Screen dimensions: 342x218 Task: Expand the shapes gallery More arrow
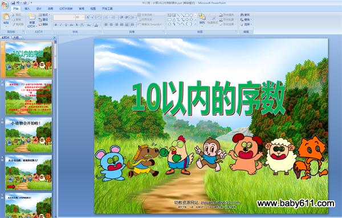point(196,24)
